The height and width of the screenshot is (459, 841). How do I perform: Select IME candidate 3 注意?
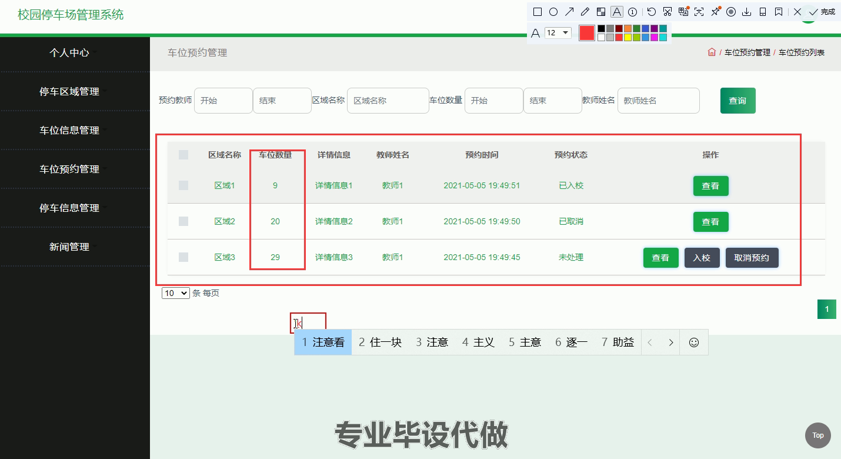point(432,342)
